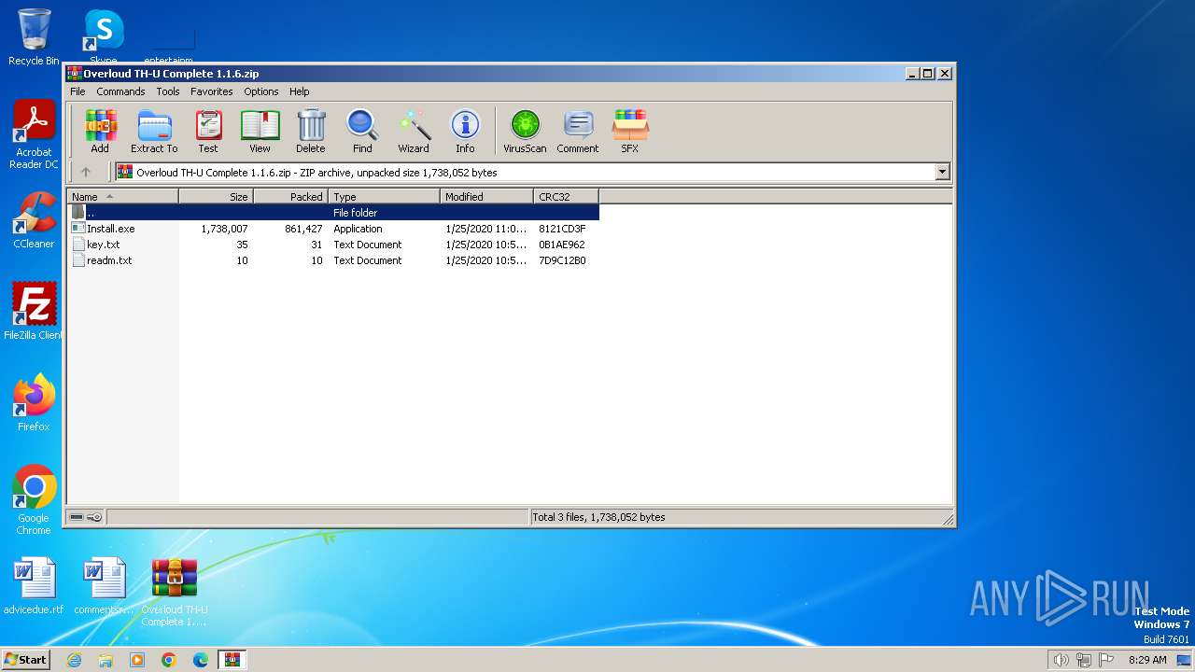Select the readm.txt file name
The height and width of the screenshot is (672, 1195).
coord(109,260)
